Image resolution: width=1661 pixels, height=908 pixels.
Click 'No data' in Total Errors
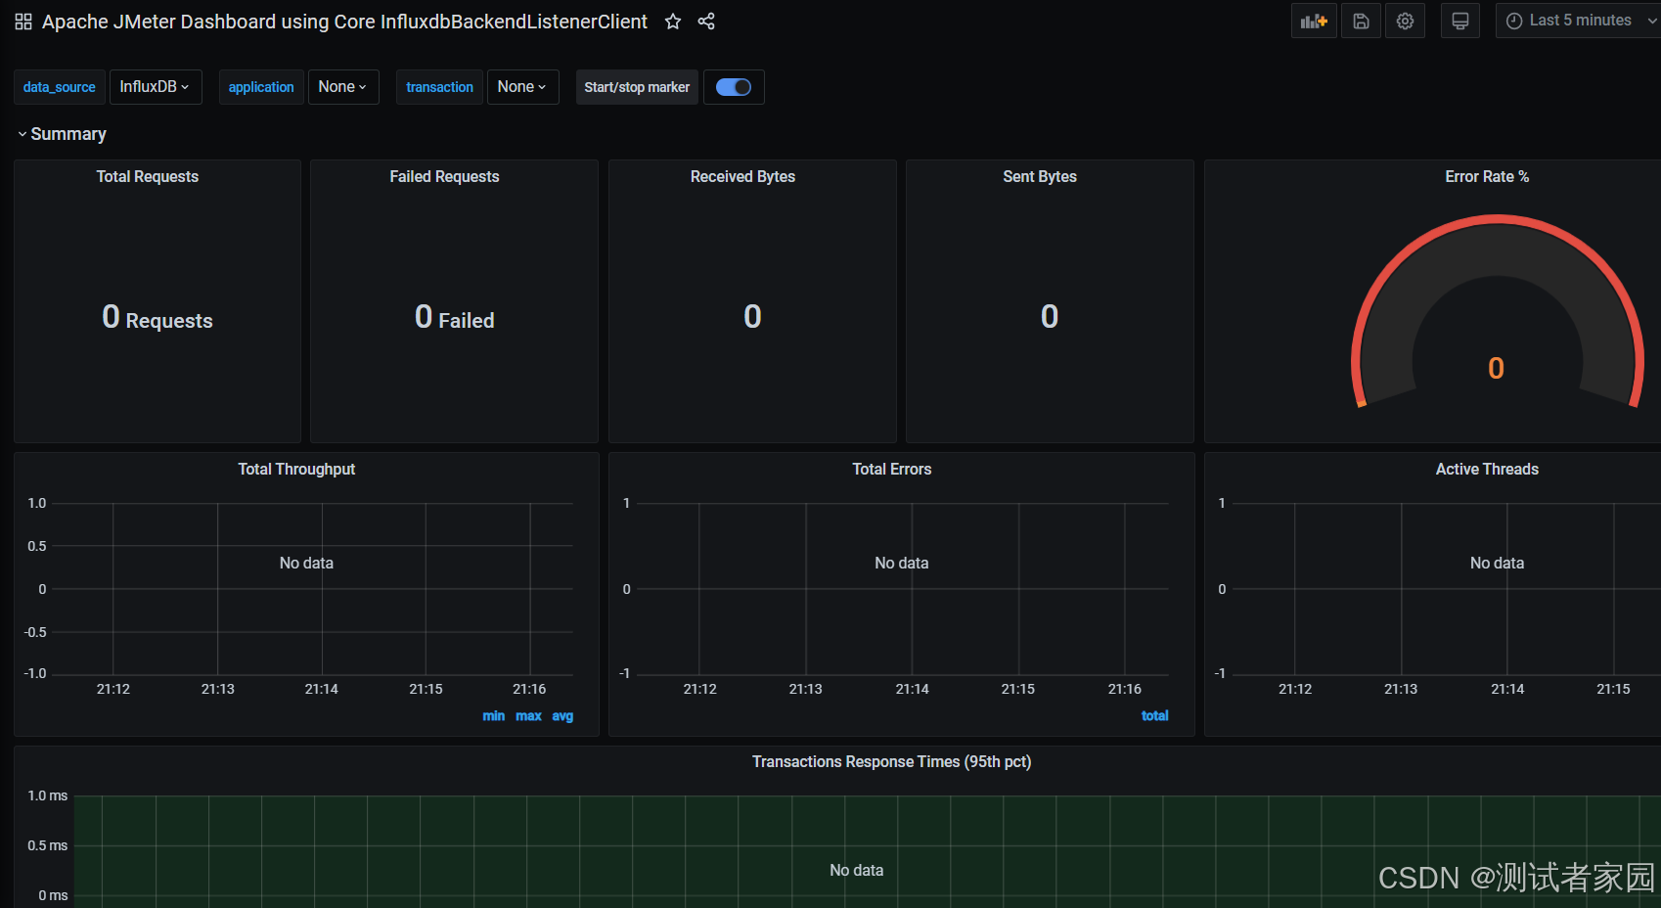[902, 564]
